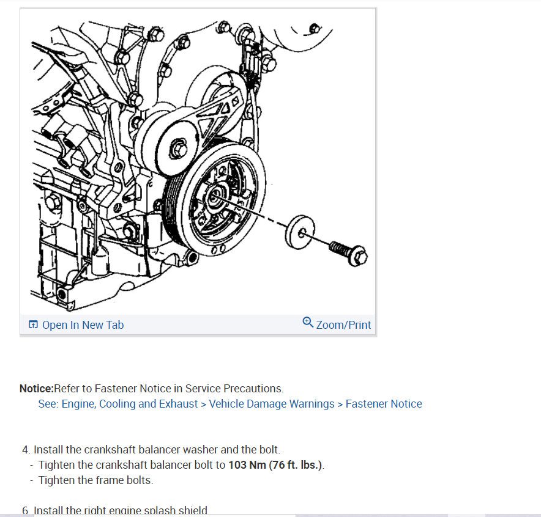The height and width of the screenshot is (517, 541).
Task: Click the Zoom/Print magnifier icon
Action: coord(308,323)
